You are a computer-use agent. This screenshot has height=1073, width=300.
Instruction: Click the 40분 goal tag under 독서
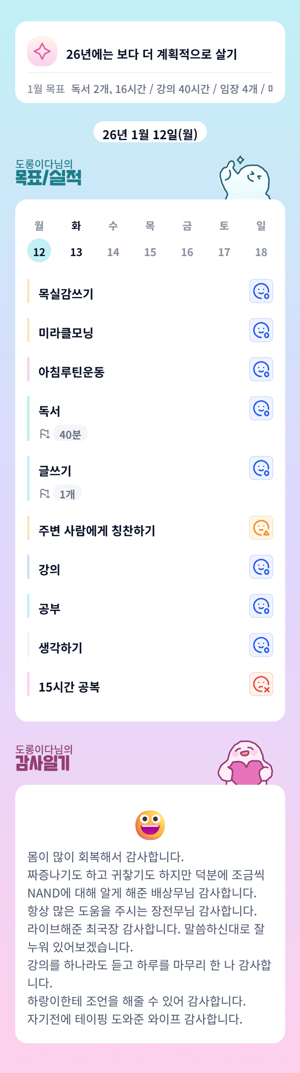pyautogui.click(x=70, y=434)
